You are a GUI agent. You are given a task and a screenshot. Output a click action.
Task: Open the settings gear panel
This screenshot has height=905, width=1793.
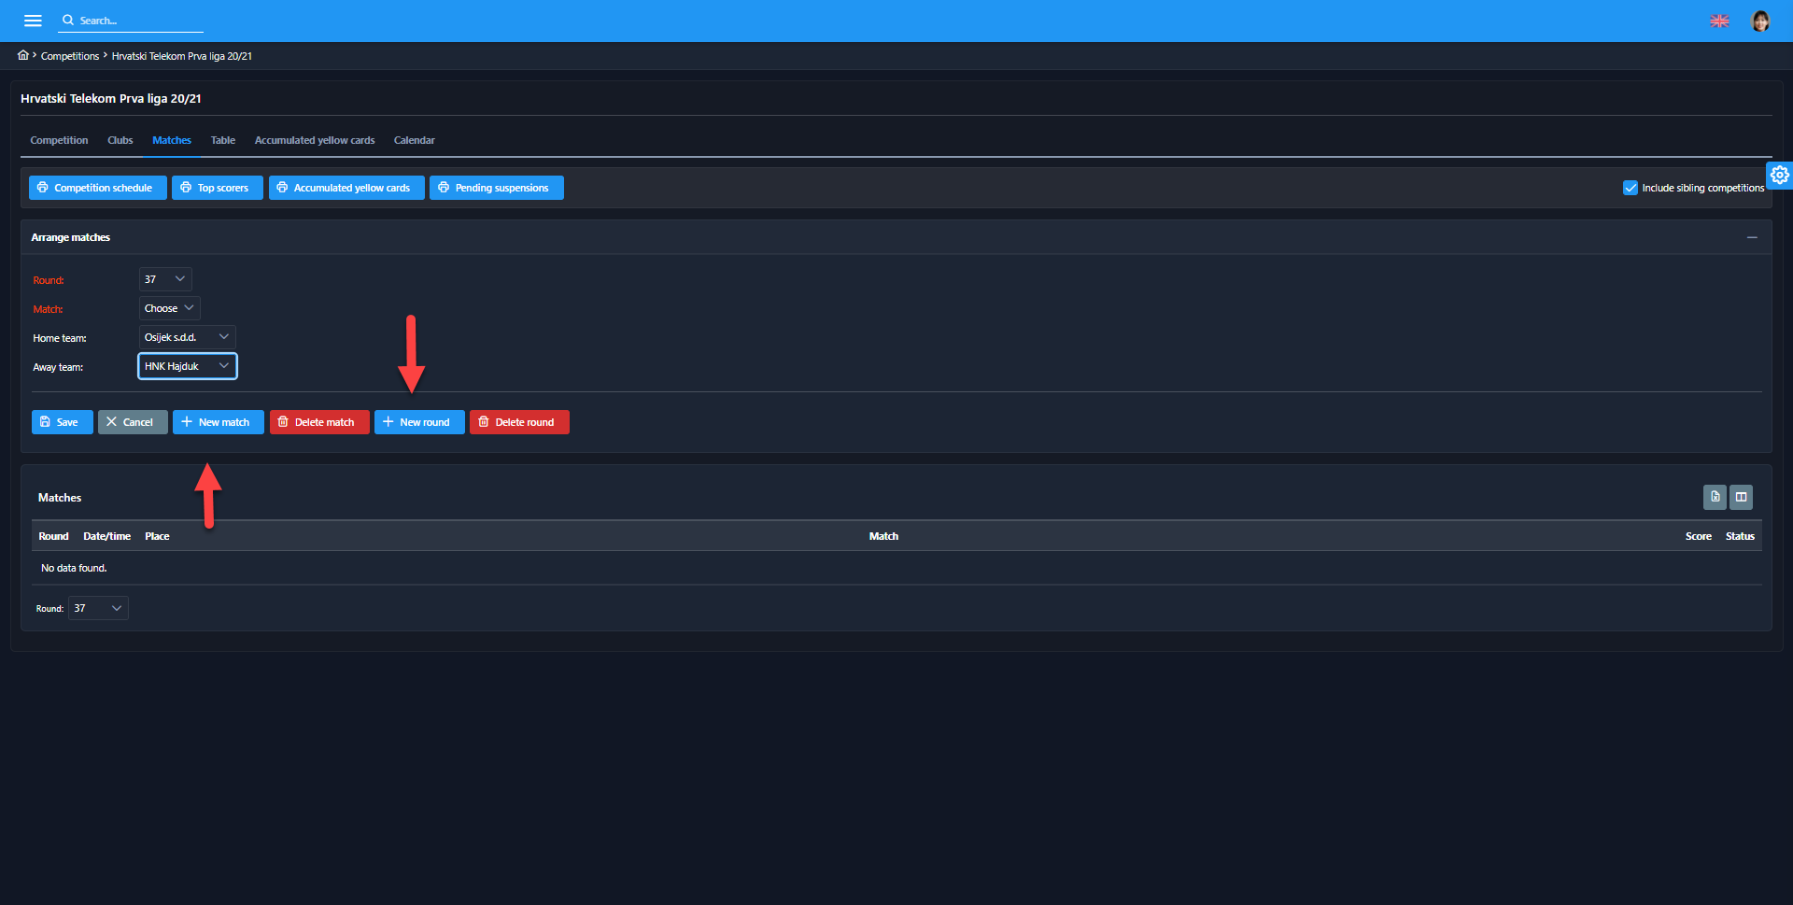coord(1779,175)
